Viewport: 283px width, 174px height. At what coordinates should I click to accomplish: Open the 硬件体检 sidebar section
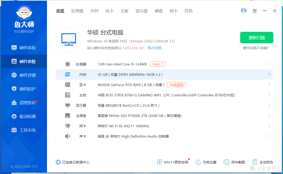pos(24,48)
